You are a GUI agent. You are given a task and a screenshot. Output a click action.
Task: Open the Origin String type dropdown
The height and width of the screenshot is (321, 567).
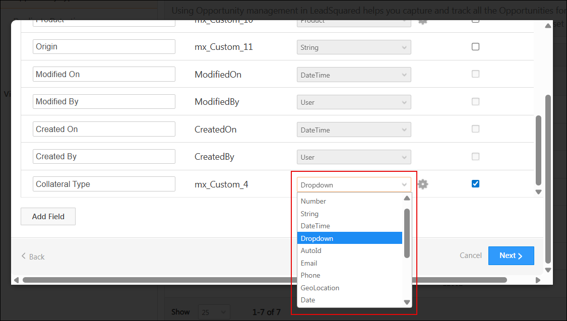click(x=353, y=47)
